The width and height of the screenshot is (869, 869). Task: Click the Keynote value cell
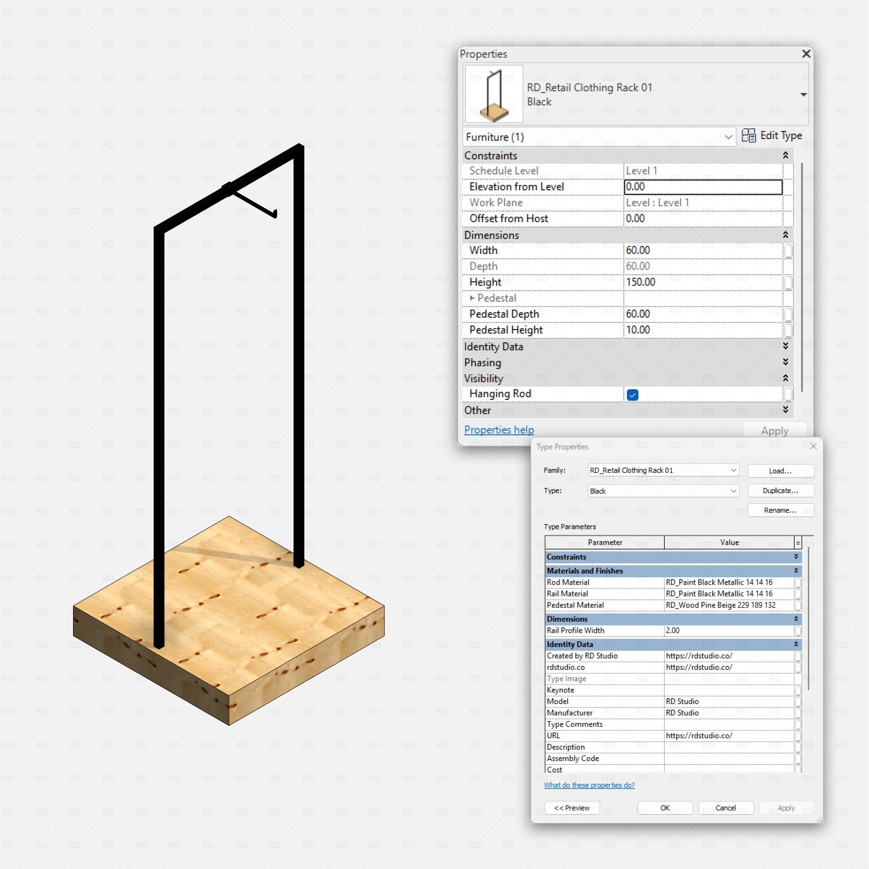click(729, 690)
